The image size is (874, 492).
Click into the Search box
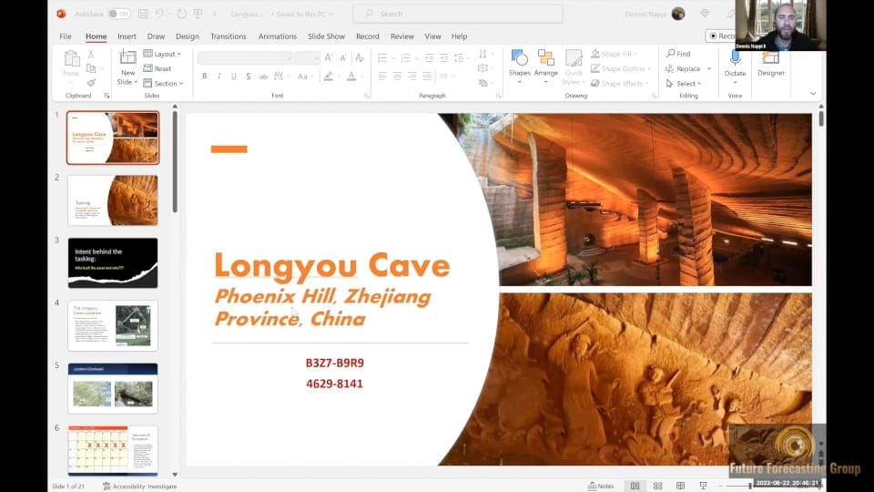click(458, 14)
